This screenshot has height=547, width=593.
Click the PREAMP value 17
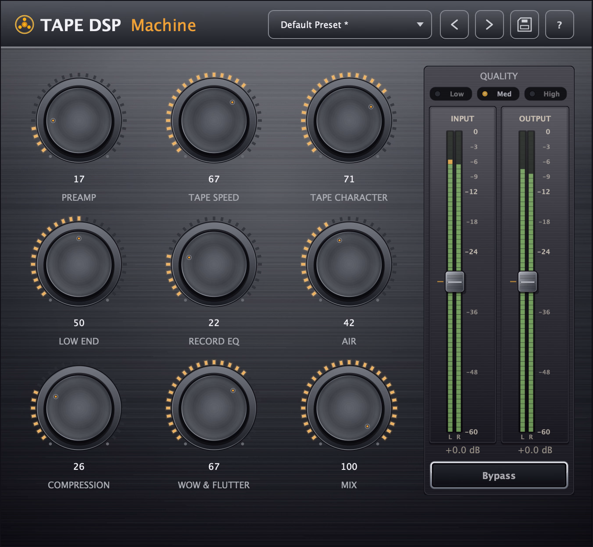pyautogui.click(x=79, y=179)
